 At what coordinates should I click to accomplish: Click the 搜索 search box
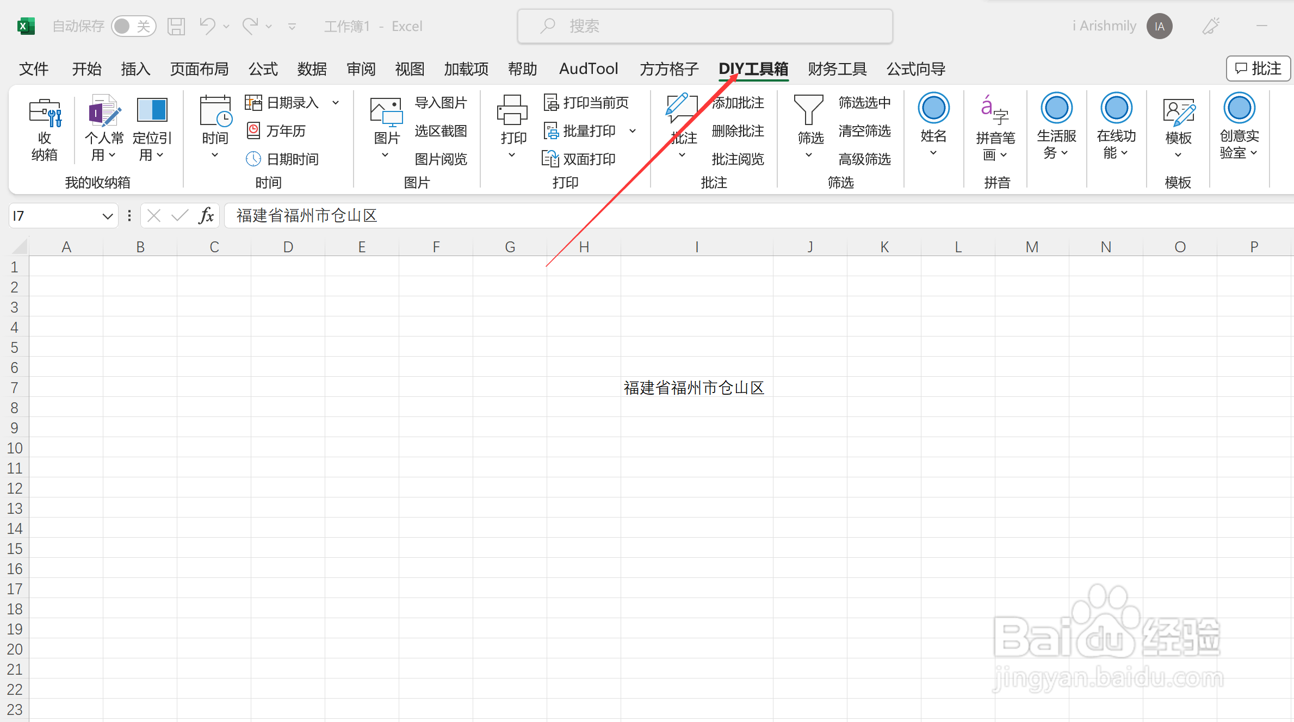705,26
